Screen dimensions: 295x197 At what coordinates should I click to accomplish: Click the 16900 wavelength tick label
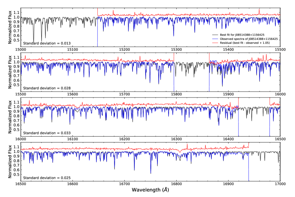(x=229, y=184)
